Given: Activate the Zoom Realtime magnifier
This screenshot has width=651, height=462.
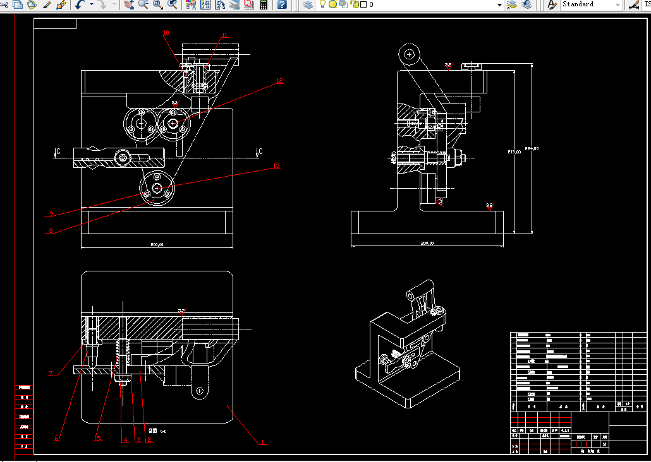Looking at the screenshot, I should click(x=143, y=4).
